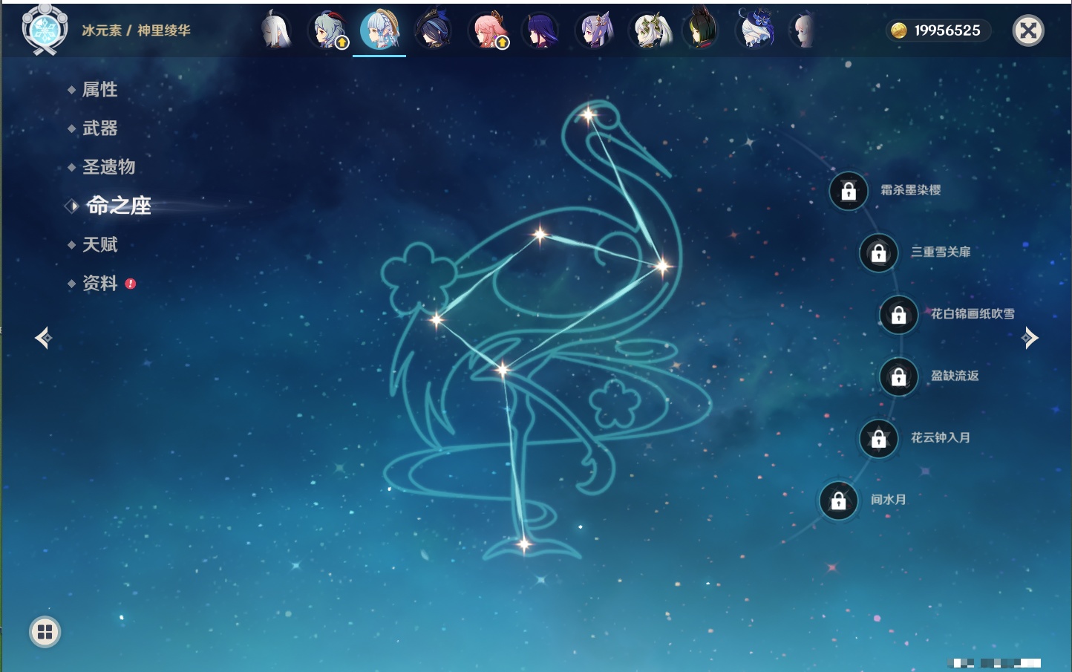Open the 属性 attributes tab
Viewport: 1072px width, 672px height.
tap(99, 90)
